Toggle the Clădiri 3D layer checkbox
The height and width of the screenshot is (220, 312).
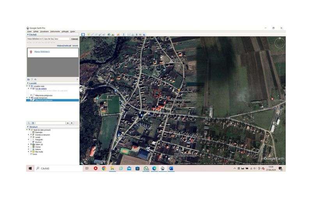pyautogui.click(x=31, y=145)
